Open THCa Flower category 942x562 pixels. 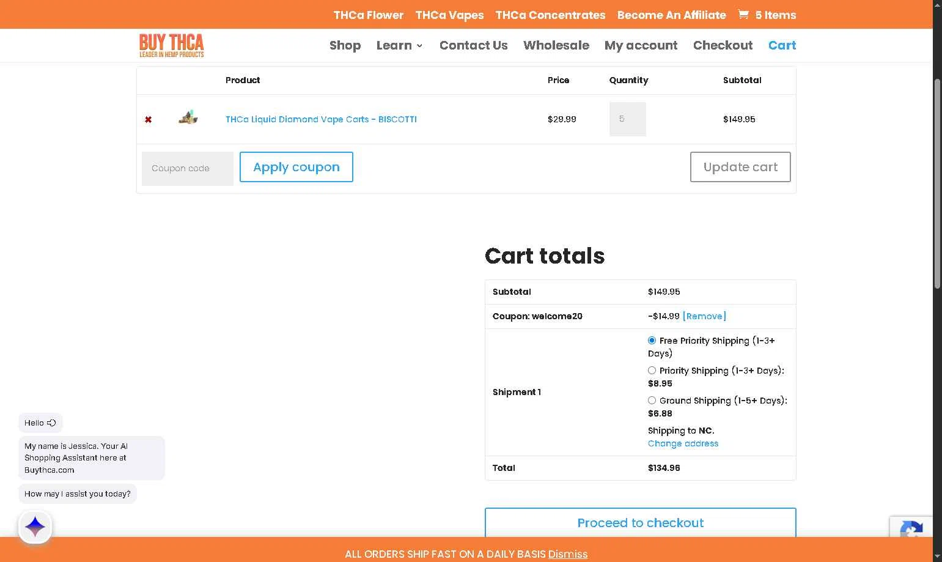click(x=368, y=15)
